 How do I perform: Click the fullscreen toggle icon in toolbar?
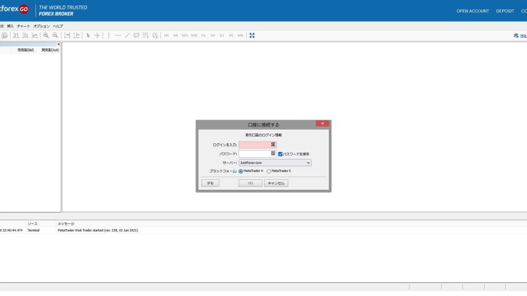252,35
